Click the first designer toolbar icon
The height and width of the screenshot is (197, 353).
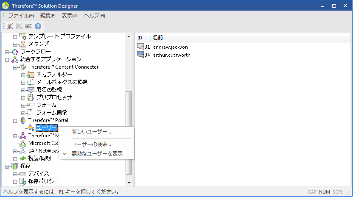tap(10, 26)
